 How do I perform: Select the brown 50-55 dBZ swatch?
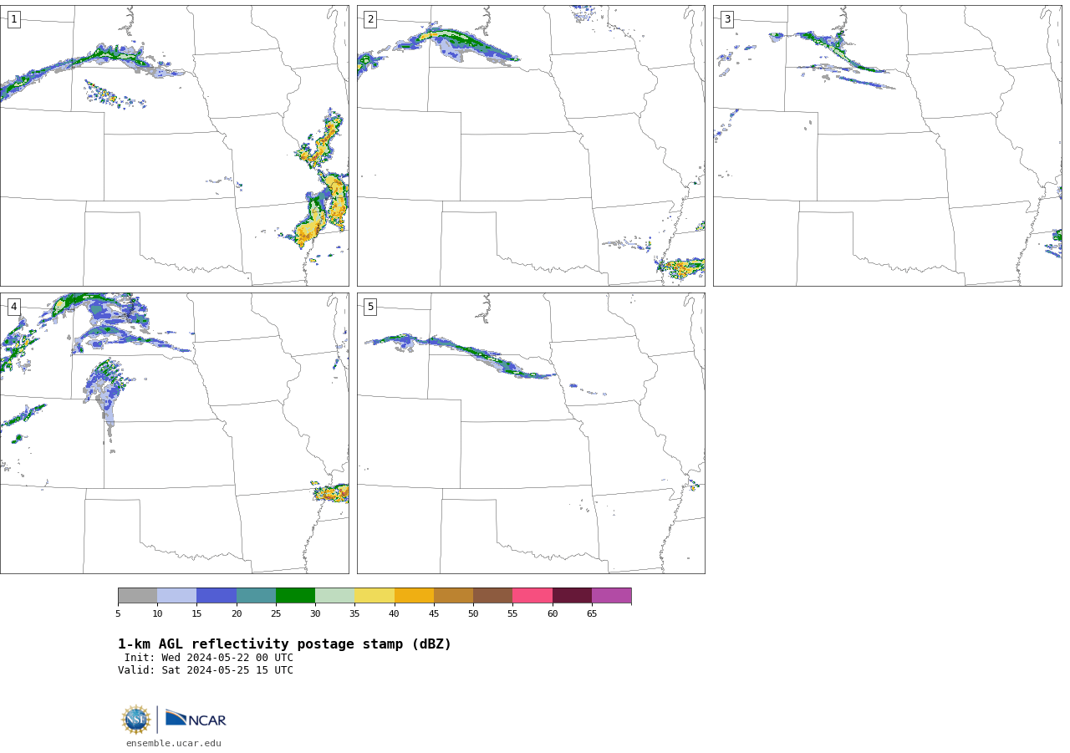pyautogui.click(x=492, y=596)
